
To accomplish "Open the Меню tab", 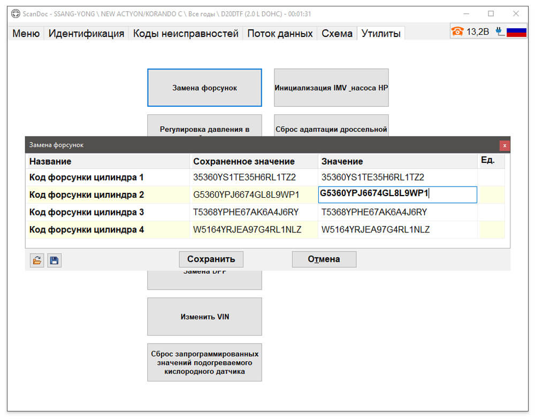I will point(26,34).
